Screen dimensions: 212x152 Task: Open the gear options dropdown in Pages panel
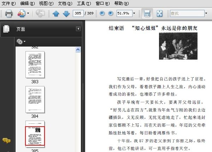tap(21, 42)
